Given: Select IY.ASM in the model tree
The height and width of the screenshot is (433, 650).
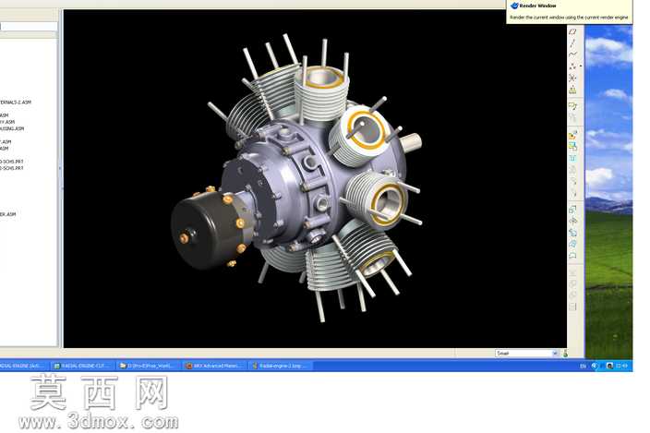Looking at the screenshot, I should click(7, 122).
